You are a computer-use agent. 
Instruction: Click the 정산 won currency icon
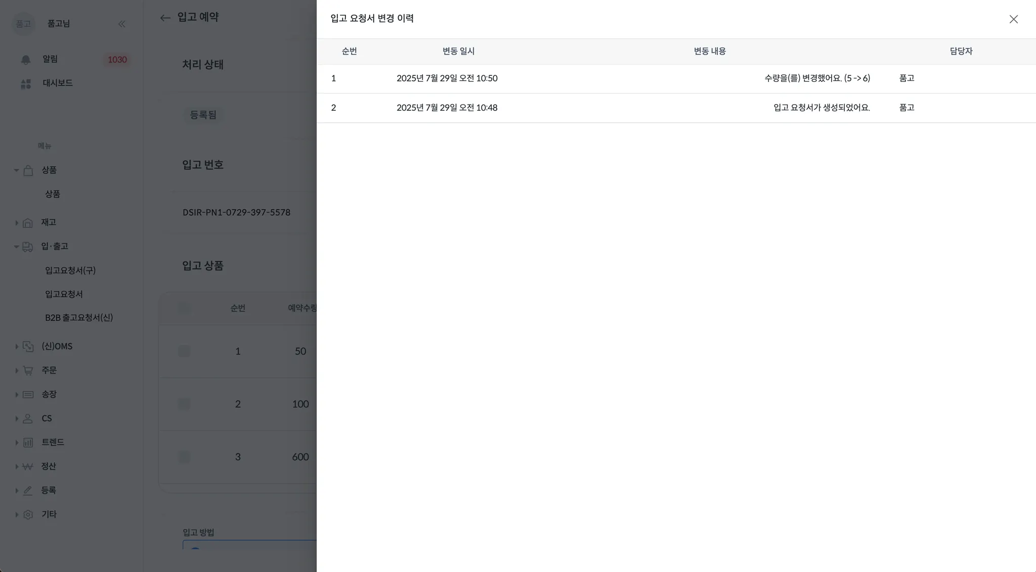28,466
